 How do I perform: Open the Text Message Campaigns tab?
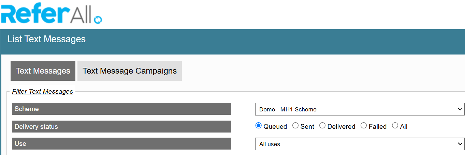[130, 71]
